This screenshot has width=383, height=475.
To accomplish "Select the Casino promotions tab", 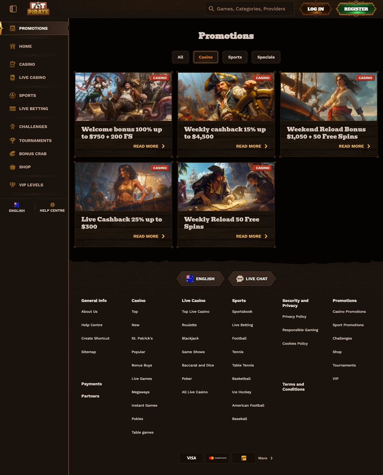I will click(x=206, y=57).
